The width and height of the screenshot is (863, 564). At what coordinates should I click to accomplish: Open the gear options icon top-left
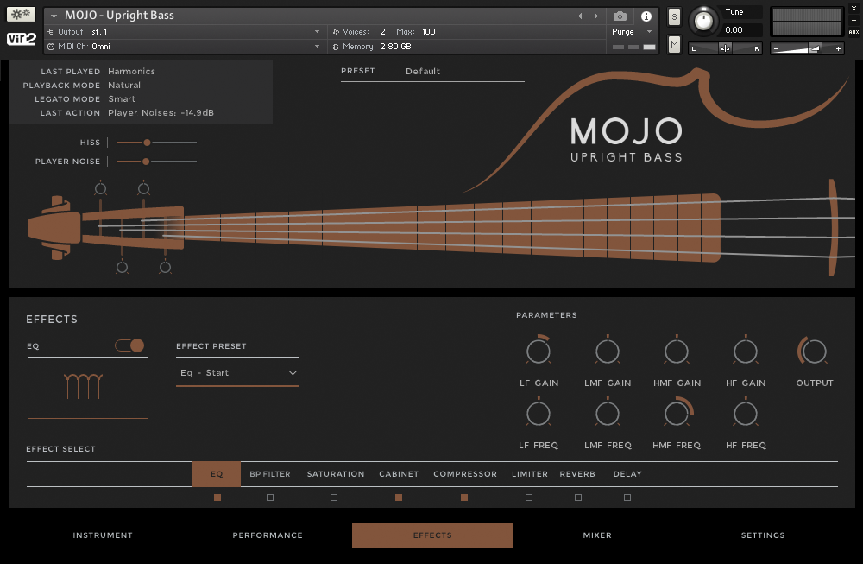[x=21, y=15]
